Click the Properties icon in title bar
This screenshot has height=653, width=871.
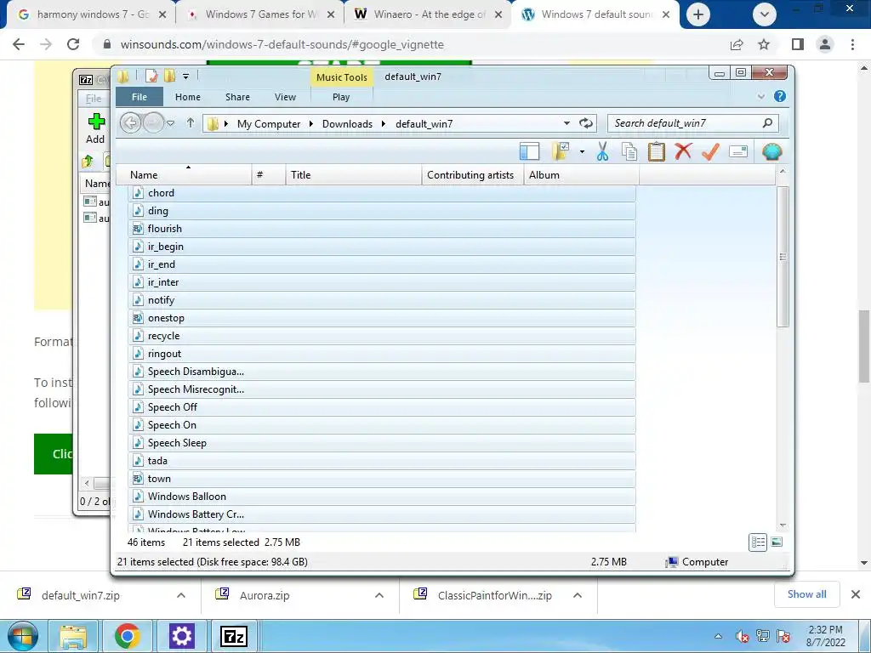click(x=151, y=76)
